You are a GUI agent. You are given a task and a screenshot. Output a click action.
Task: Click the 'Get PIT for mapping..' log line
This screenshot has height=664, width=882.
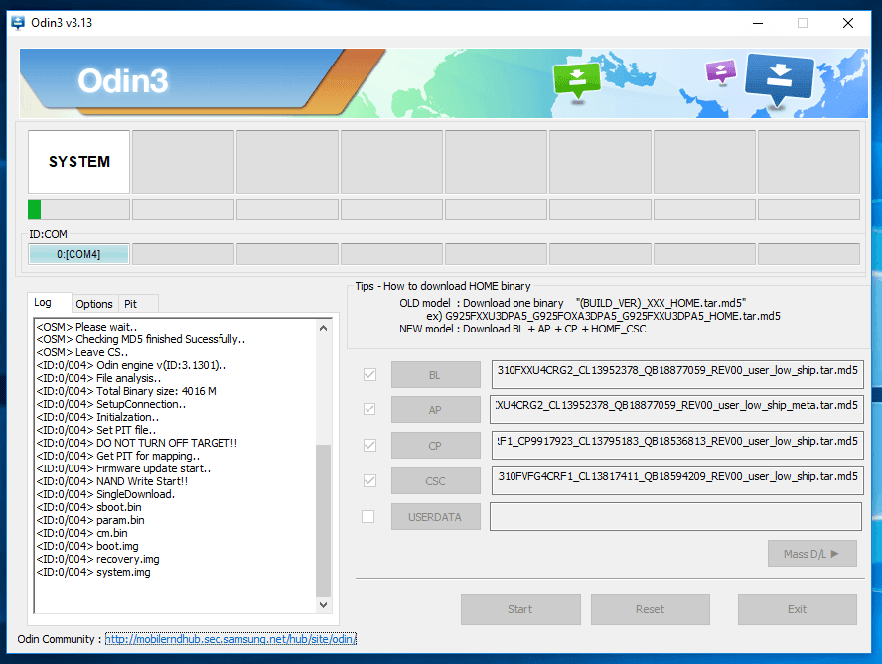click(x=117, y=456)
